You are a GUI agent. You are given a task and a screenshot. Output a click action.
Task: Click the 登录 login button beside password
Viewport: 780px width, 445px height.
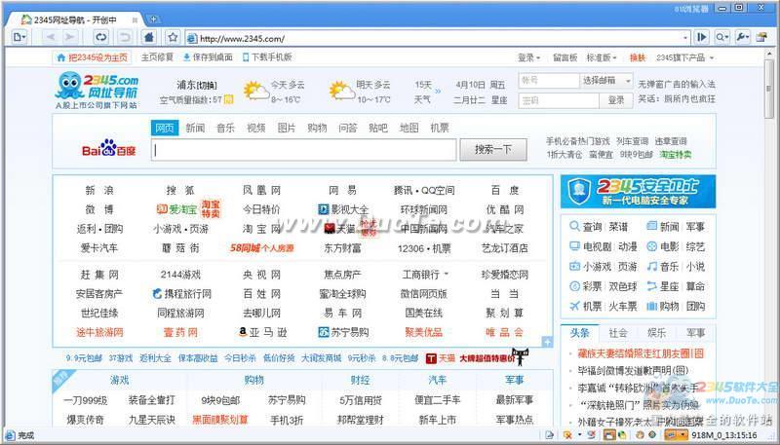pyautogui.click(x=616, y=100)
